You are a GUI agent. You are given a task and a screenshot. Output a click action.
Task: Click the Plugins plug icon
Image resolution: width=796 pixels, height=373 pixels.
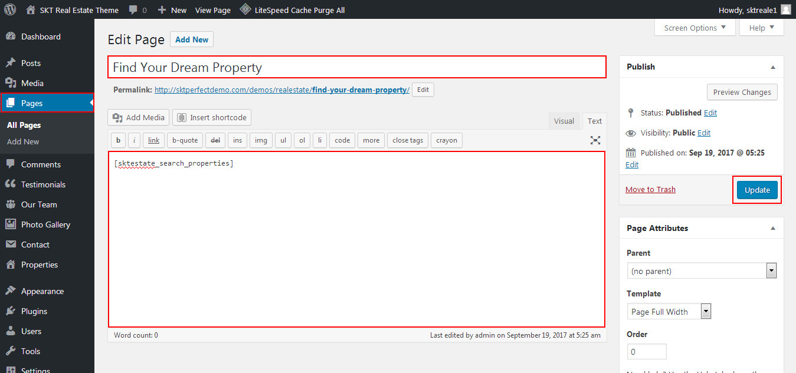pos(11,311)
